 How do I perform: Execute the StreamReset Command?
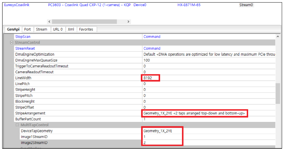(x=152, y=48)
